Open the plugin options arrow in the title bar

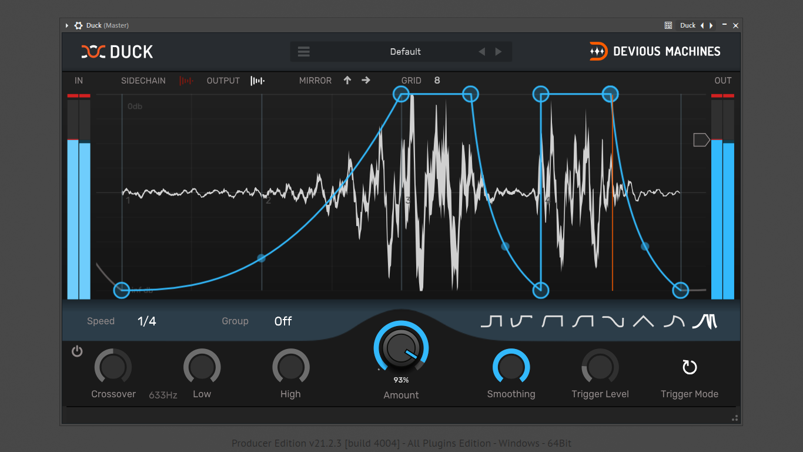point(67,25)
